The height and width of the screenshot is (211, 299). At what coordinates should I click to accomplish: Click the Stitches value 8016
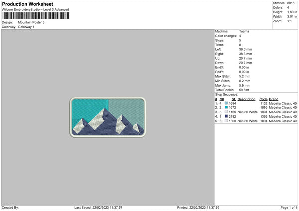(291, 3)
